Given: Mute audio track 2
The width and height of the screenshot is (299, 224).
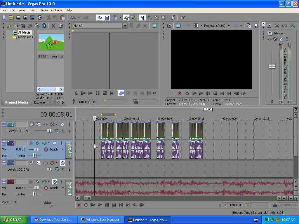Looking at the screenshot, I should tap(54, 143).
